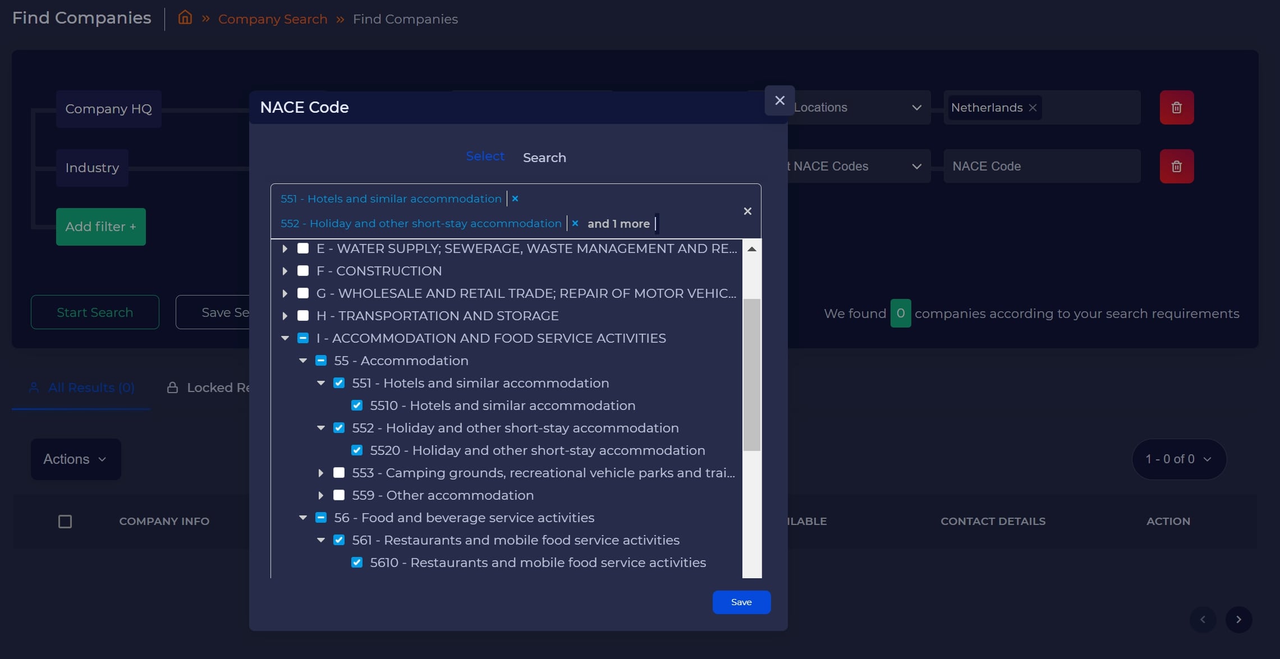Click the home icon in breadcrumb
The height and width of the screenshot is (659, 1280).
pos(185,18)
